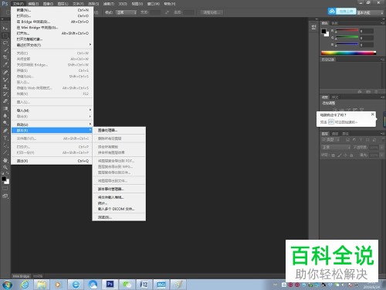Select the Lasso tool

[x=5, y=43]
